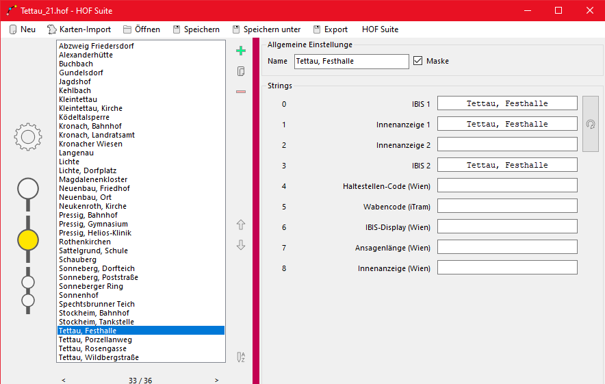Click the green plus add stop icon
This screenshot has height=384, width=605.
240,51
